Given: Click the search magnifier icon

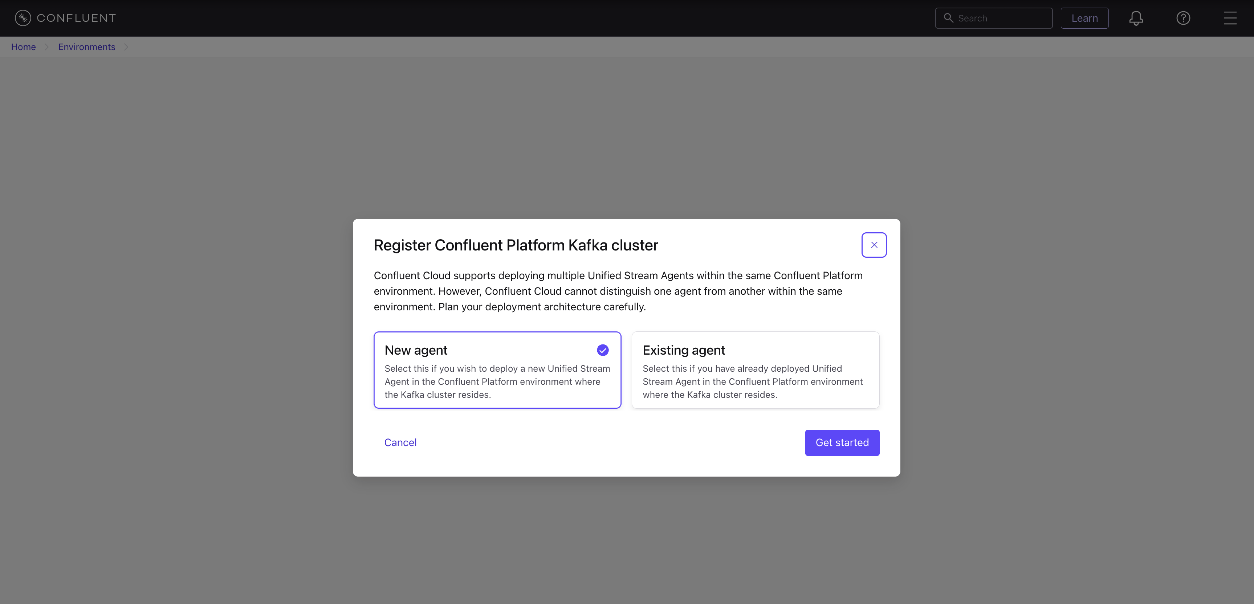Looking at the screenshot, I should click(x=948, y=18).
